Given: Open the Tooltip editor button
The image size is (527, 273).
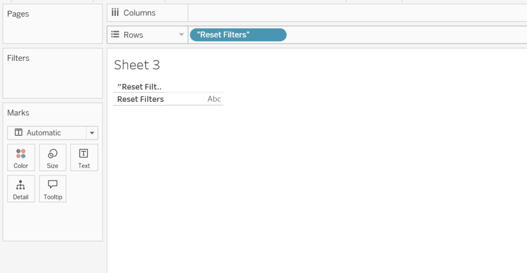Looking at the screenshot, I should (52, 189).
